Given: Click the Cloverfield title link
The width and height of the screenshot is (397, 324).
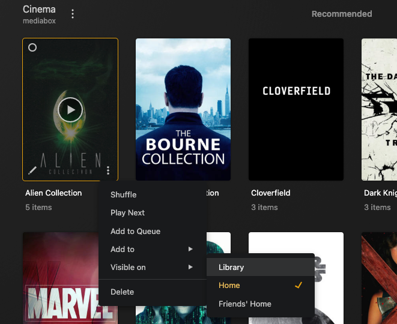Looking at the screenshot, I should (271, 193).
